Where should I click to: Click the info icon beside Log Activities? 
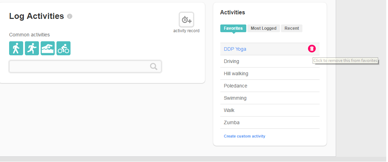70,16
